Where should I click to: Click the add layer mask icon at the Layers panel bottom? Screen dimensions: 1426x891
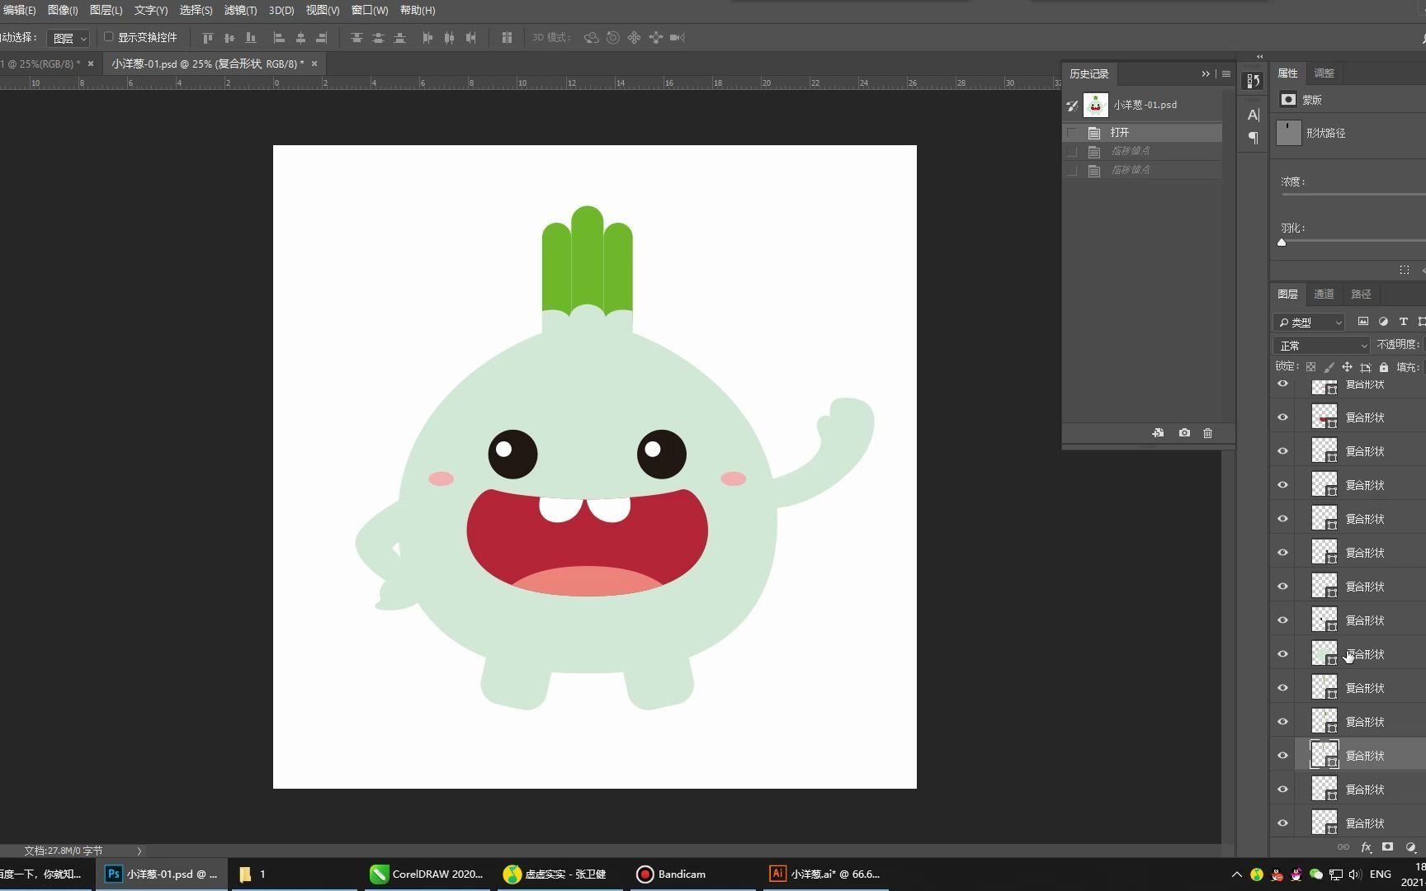pos(1387,847)
